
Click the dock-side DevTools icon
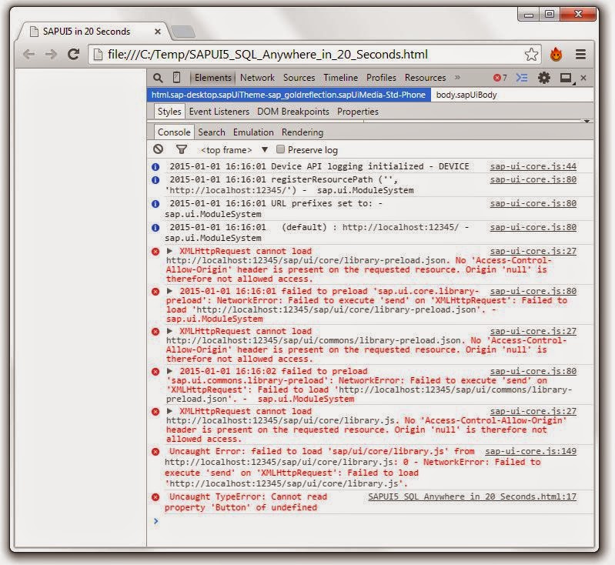coord(567,78)
